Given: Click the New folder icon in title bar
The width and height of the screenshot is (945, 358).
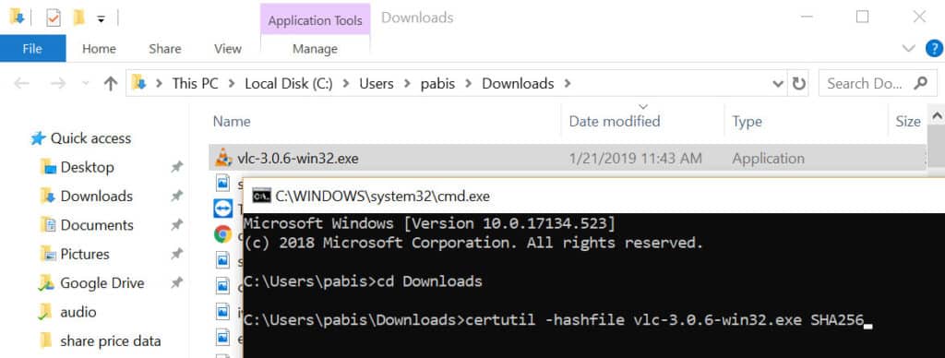Looking at the screenshot, I should (x=78, y=18).
